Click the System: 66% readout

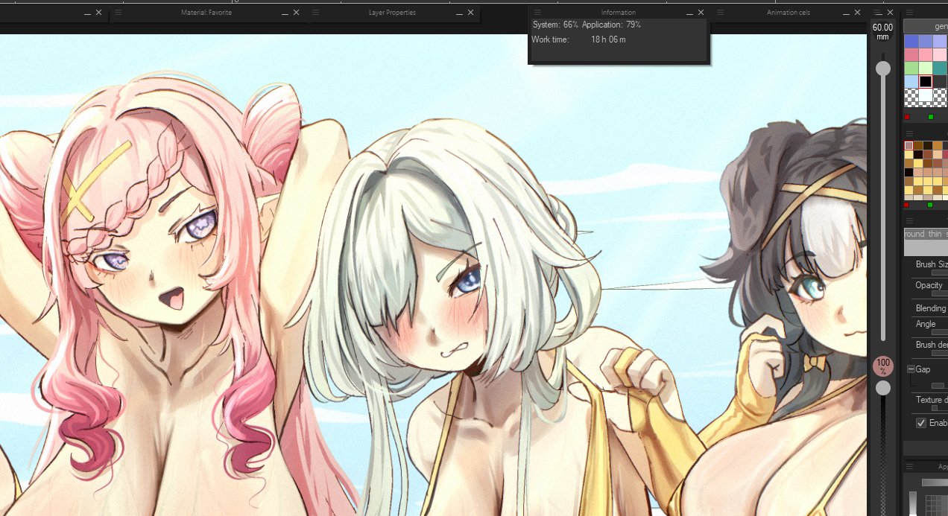point(554,25)
